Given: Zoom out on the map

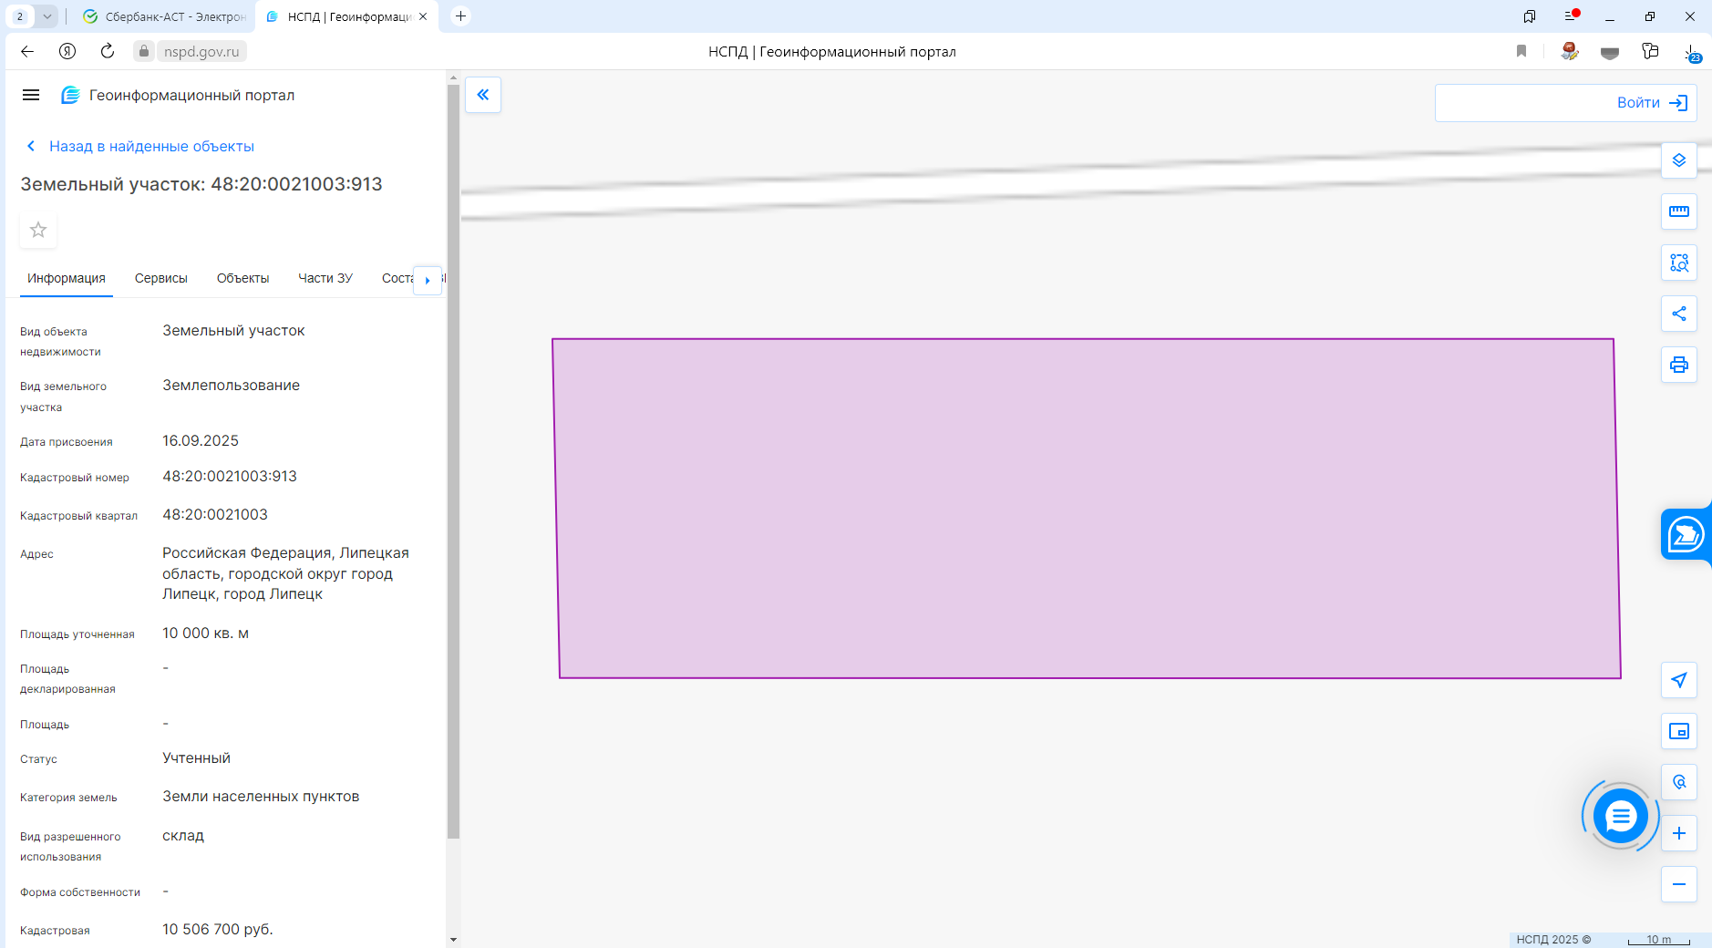Looking at the screenshot, I should click(x=1678, y=884).
